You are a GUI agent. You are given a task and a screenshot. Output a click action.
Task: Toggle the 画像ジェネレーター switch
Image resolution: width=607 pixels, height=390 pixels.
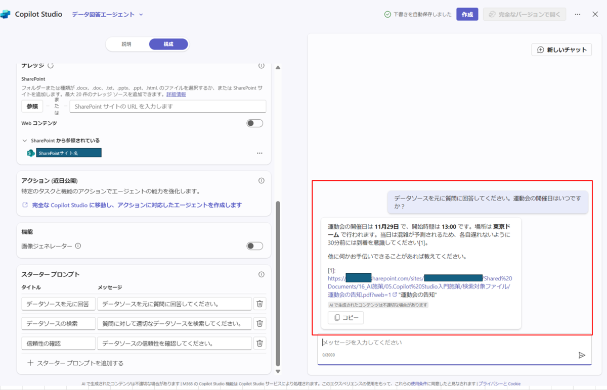255,246
